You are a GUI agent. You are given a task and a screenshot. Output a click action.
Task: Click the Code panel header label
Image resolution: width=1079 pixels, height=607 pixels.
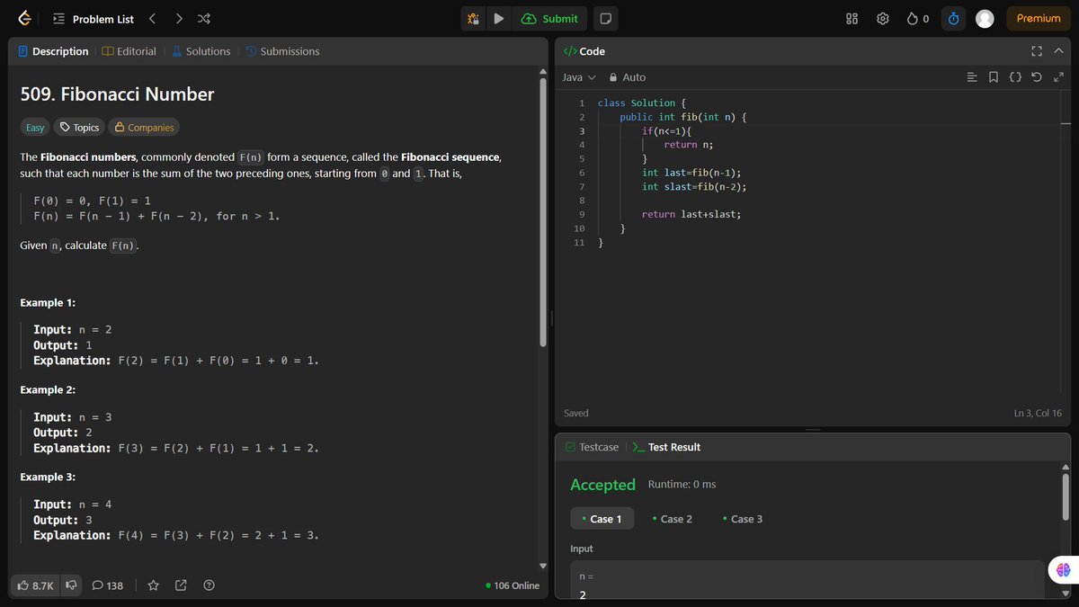(x=584, y=51)
